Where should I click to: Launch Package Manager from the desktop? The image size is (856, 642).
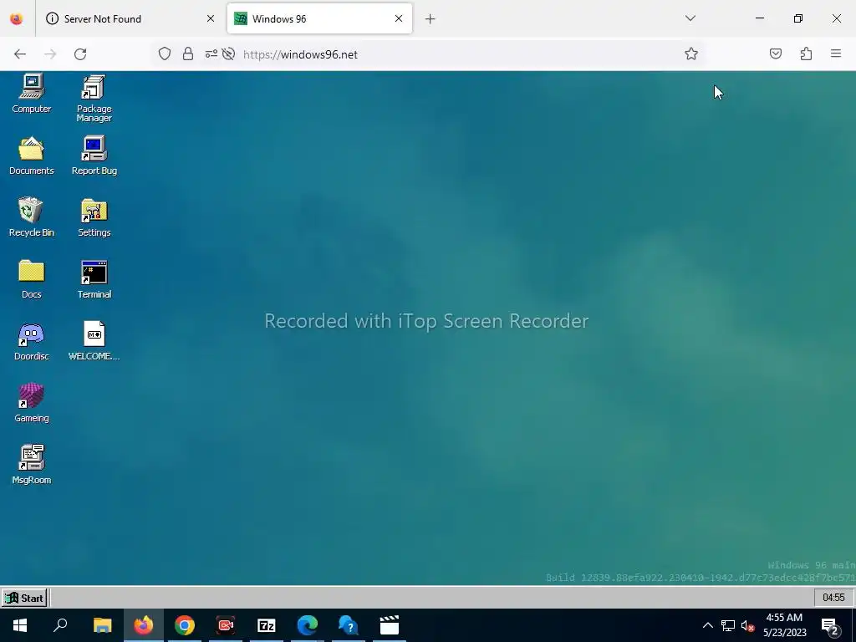(x=94, y=98)
